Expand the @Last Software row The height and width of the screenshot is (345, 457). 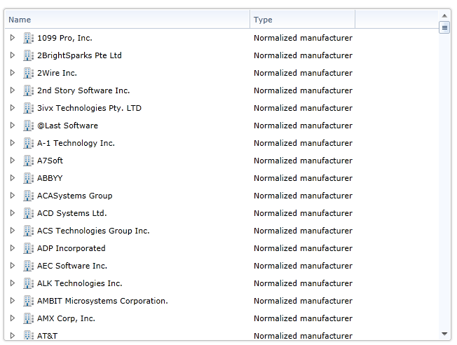tap(12, 125)
